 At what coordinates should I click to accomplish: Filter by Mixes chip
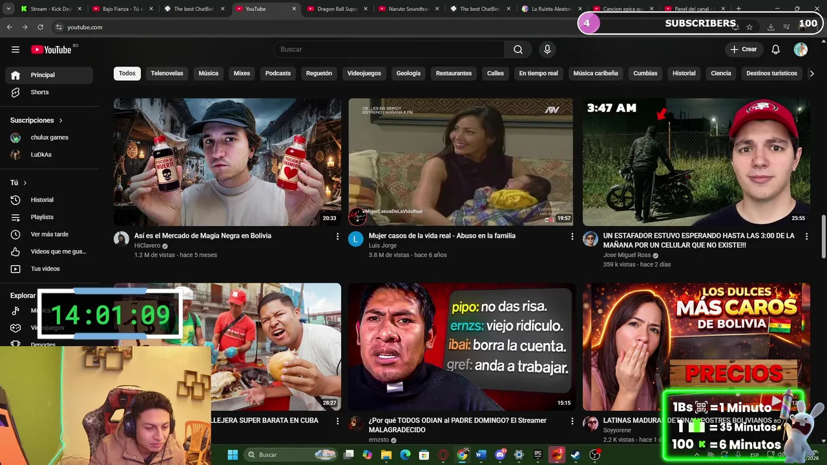(242, 74)
